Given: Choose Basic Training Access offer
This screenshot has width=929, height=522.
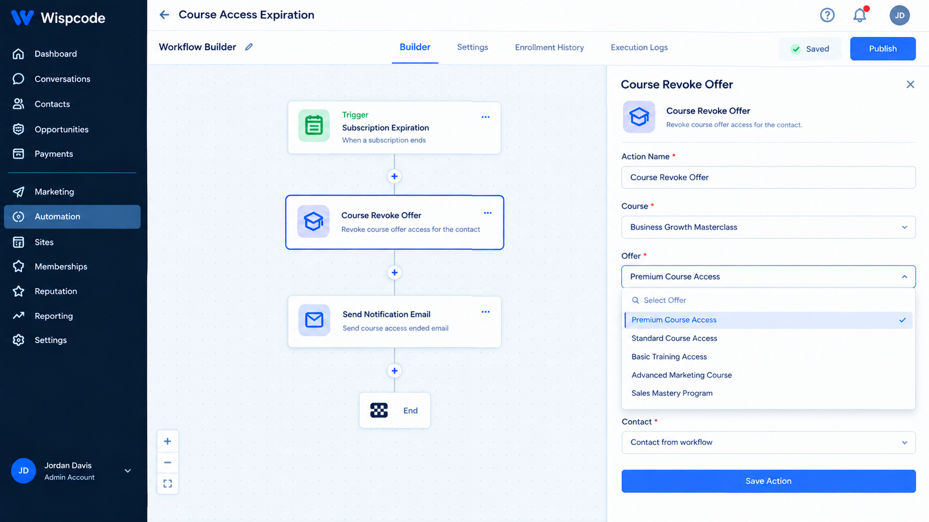Looking at the screenshot, I should (768, 357).
